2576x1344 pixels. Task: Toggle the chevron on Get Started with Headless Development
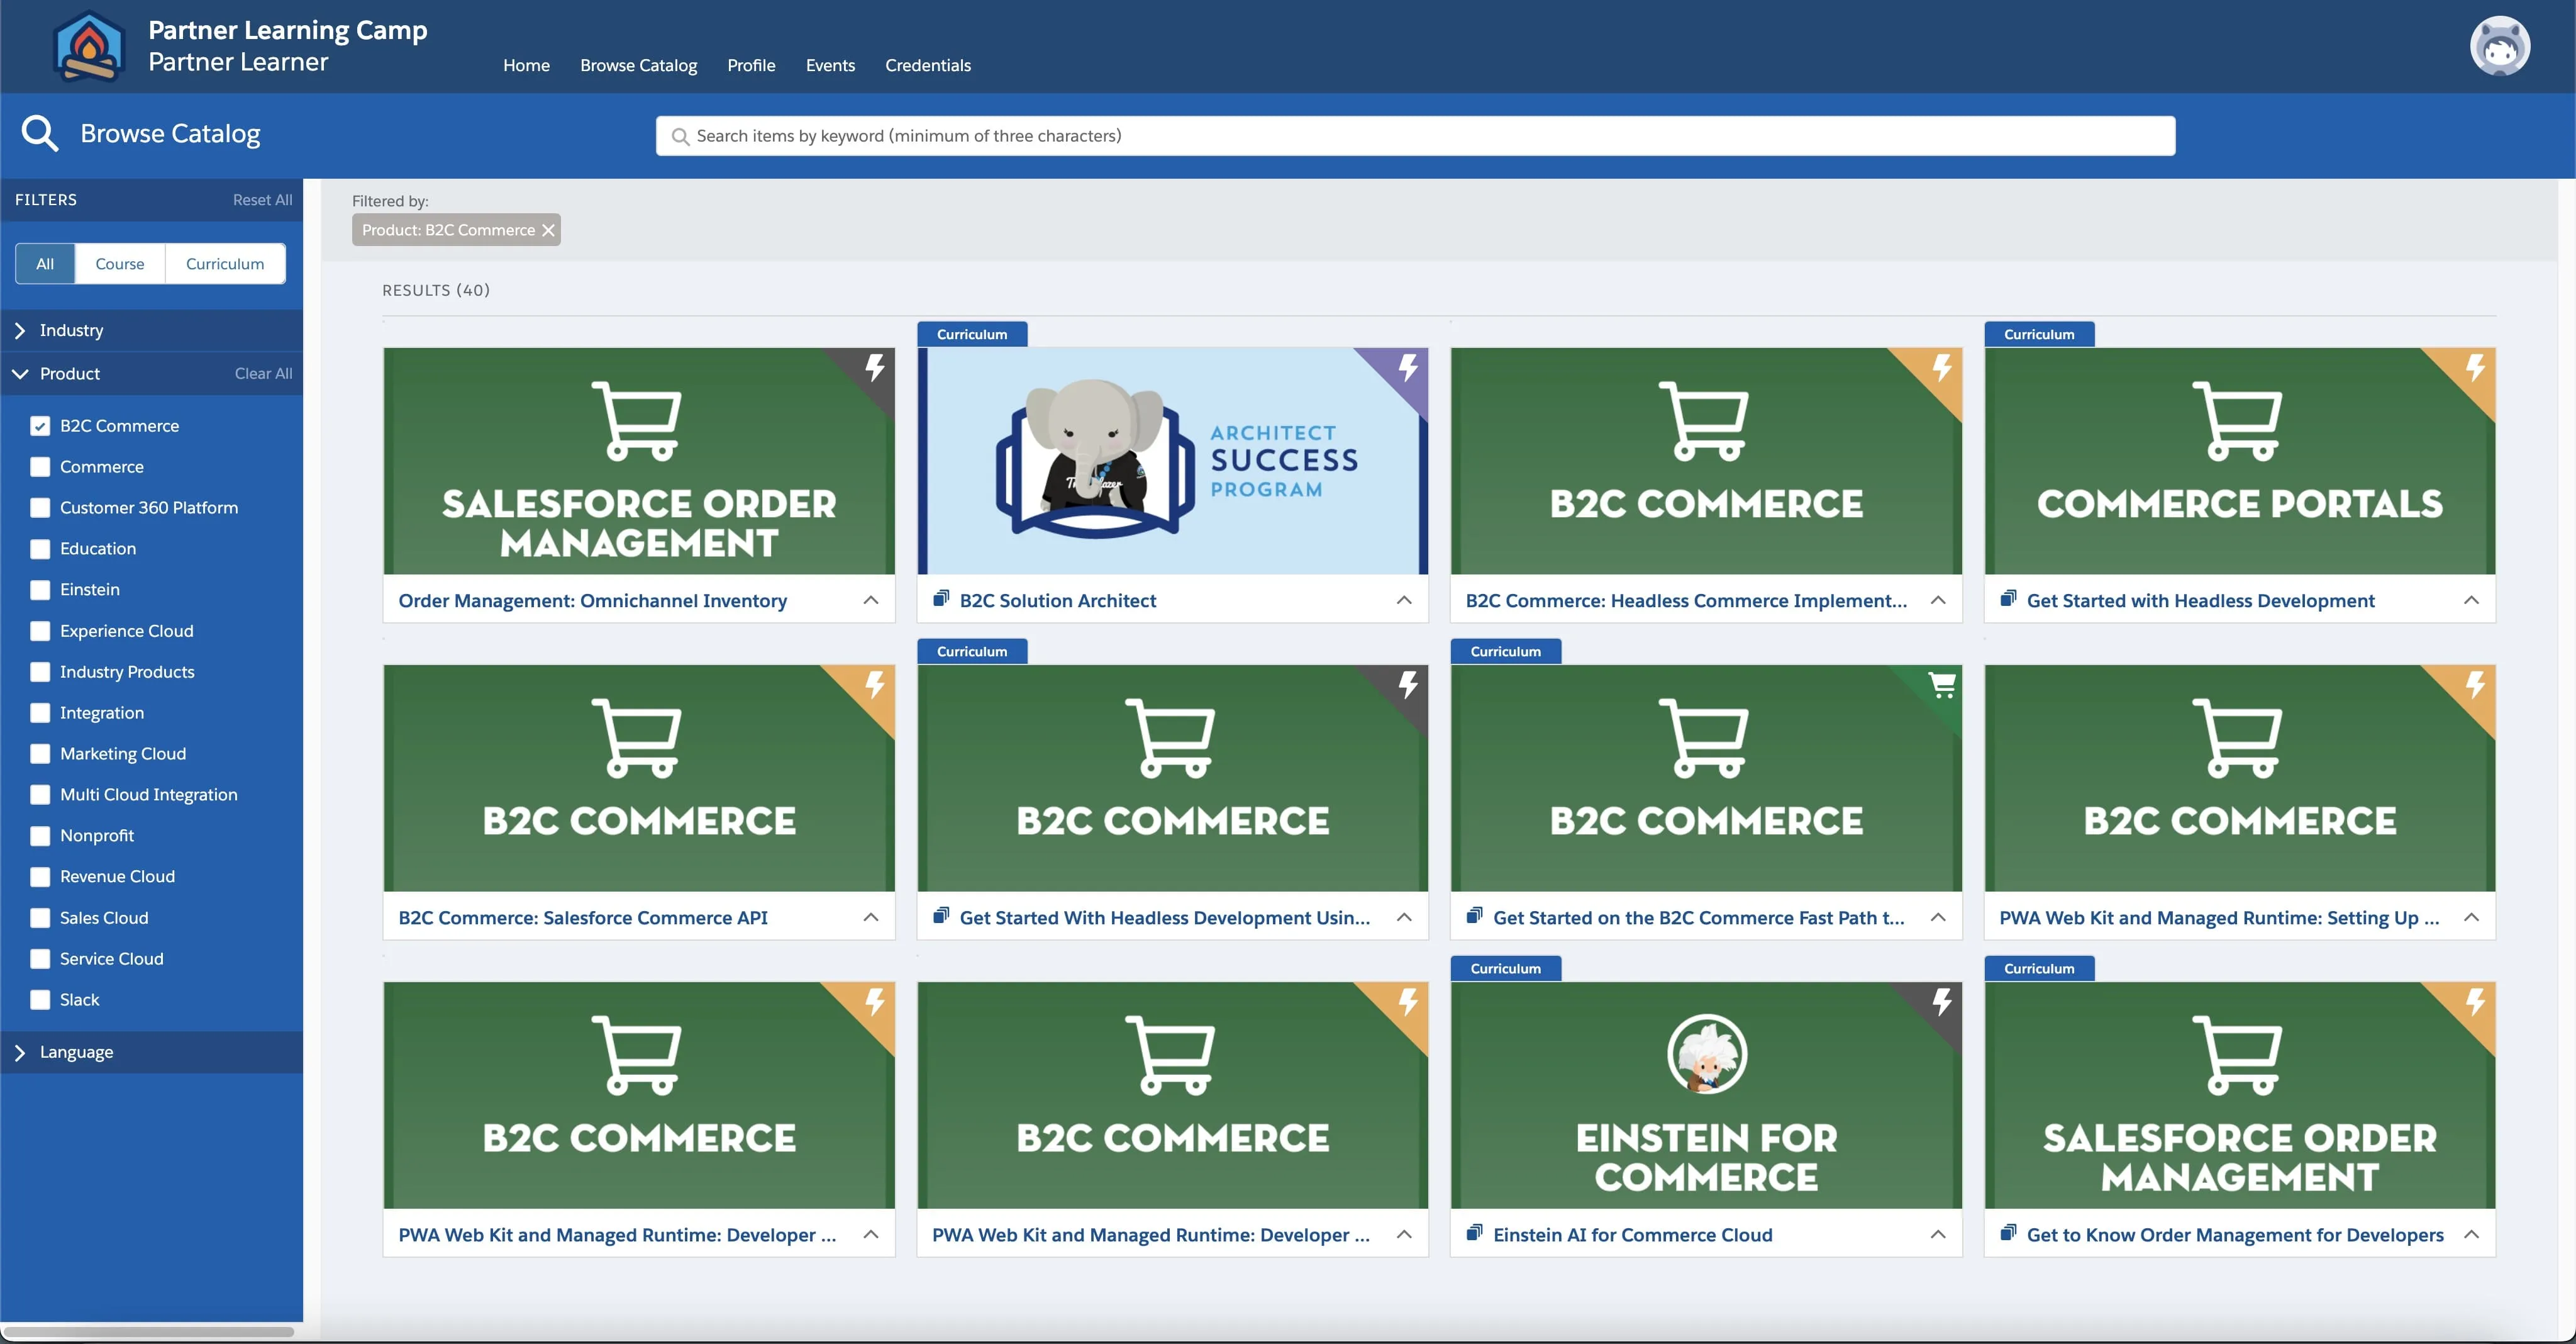pyautogui.click(x=2471, y=600)
